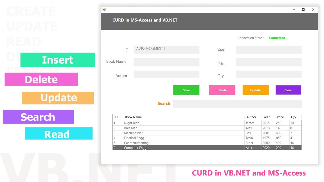Image resolution: width=324 pixels, height=182 pixels.
Task: Maximize the CURD application window
Action: click(303, 10)
